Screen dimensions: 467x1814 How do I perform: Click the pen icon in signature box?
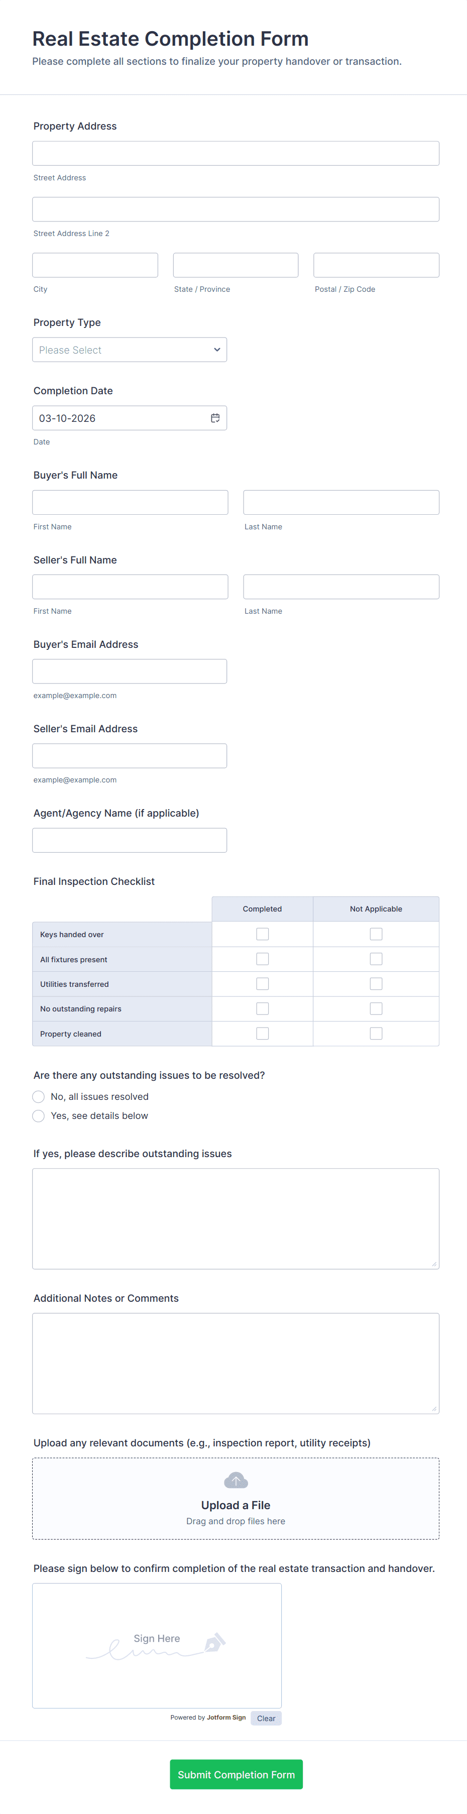click(215, 1642)
